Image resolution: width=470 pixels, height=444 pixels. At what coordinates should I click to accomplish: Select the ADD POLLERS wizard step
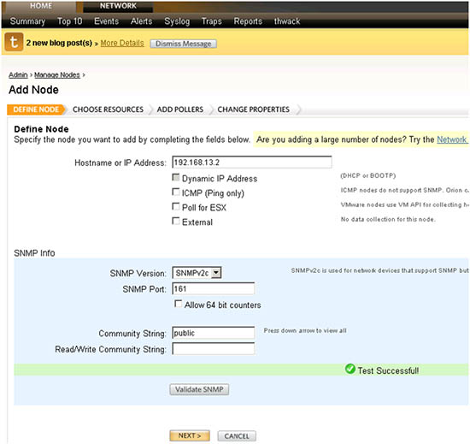[180, 110]
